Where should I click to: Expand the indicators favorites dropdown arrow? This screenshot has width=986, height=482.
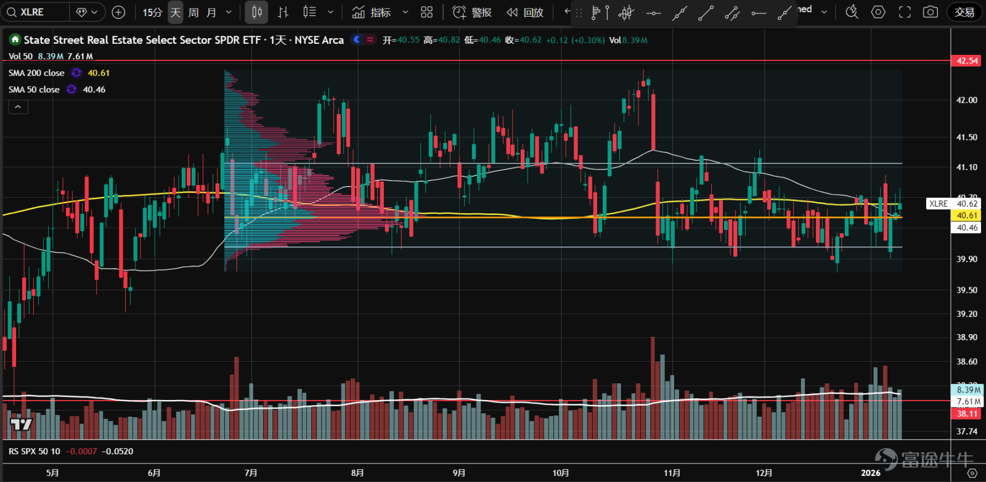coord(405,12)
